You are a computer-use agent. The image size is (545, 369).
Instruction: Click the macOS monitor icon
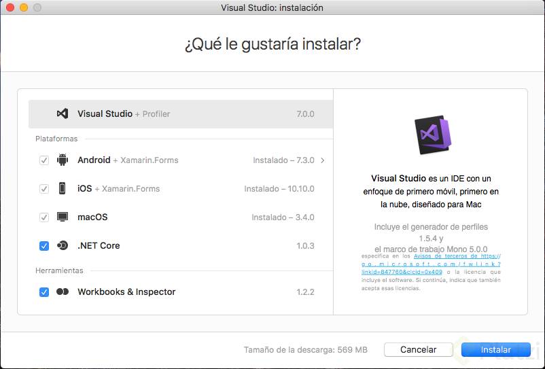click(x=63, y=217)
